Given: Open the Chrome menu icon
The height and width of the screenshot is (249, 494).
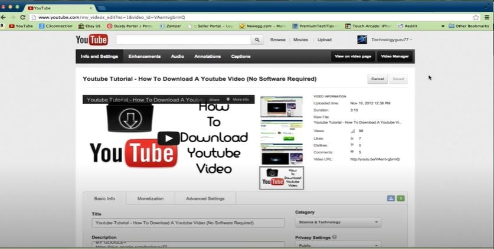Looking at the screenshot, I should (x=487, y=17).
